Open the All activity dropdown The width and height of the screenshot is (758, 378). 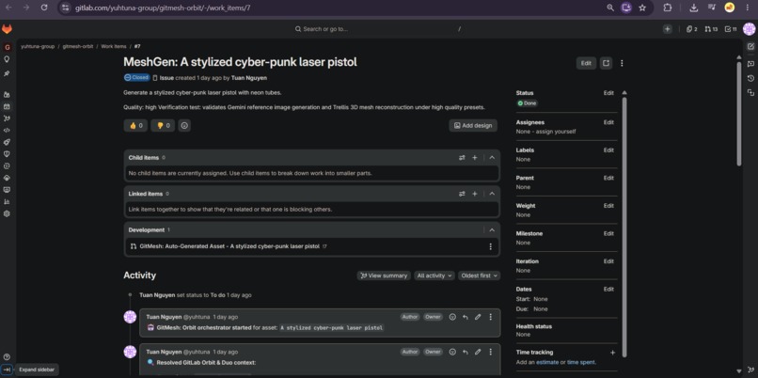coord(434,276)
